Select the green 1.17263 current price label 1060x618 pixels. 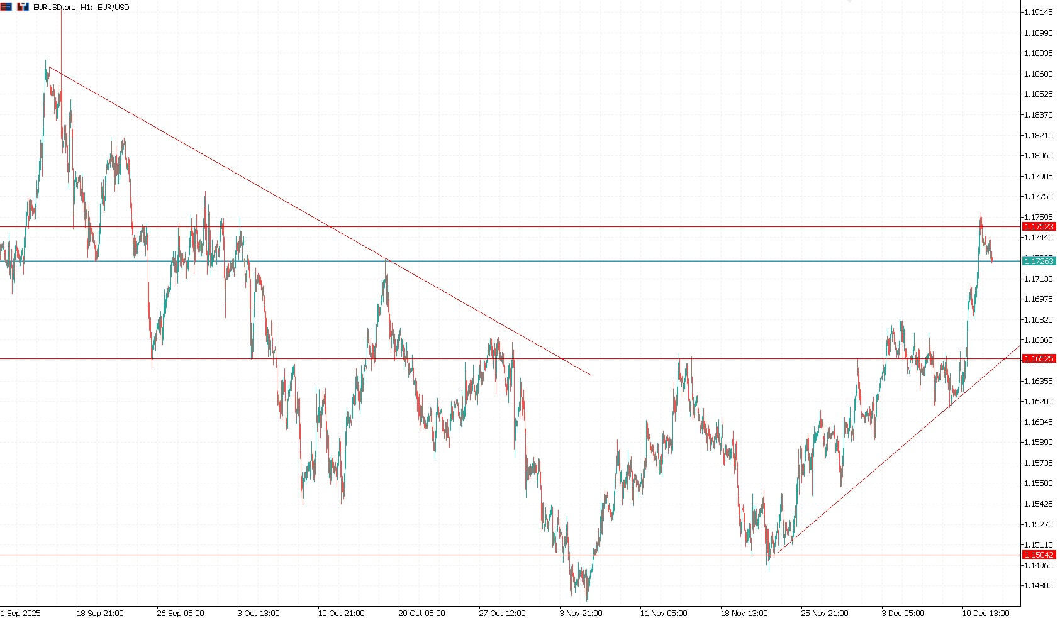tap(1039, 261)
